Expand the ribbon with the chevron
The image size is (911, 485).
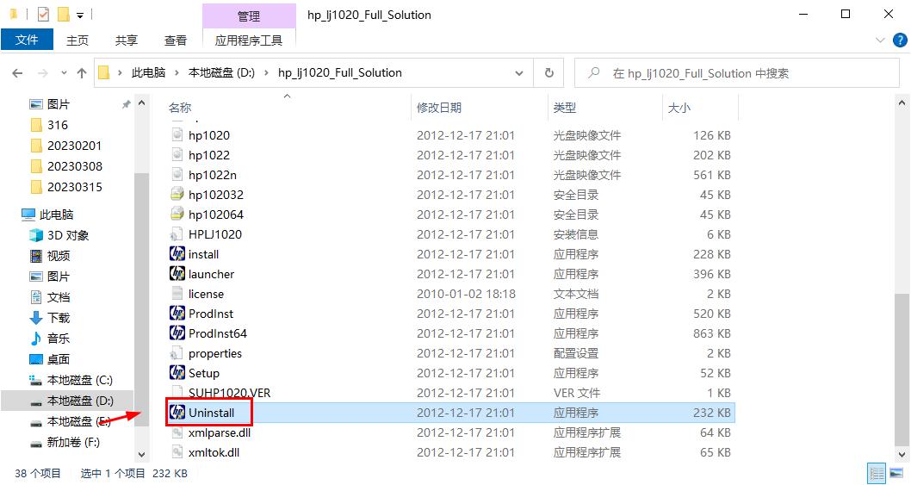coord(880,40)
